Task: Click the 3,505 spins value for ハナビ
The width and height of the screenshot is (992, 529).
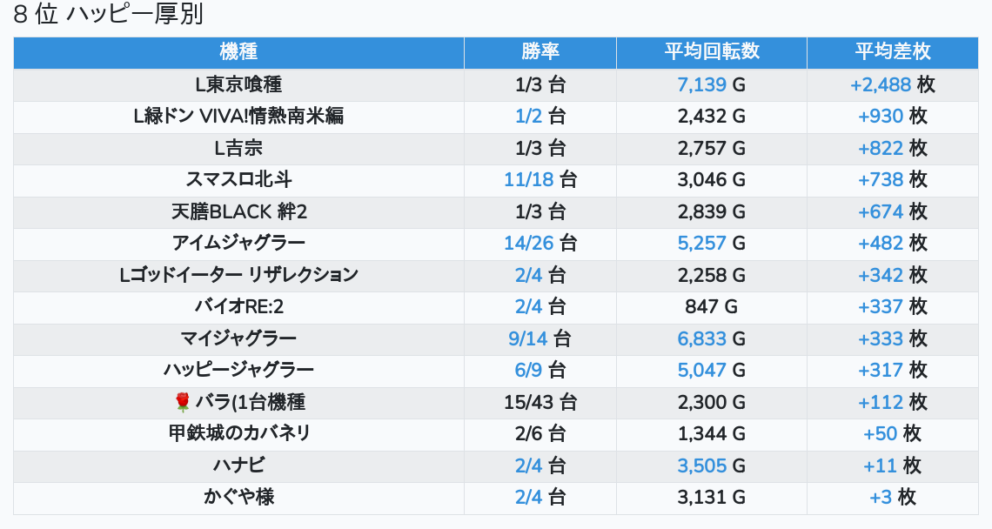Action: tap(701, 465)
